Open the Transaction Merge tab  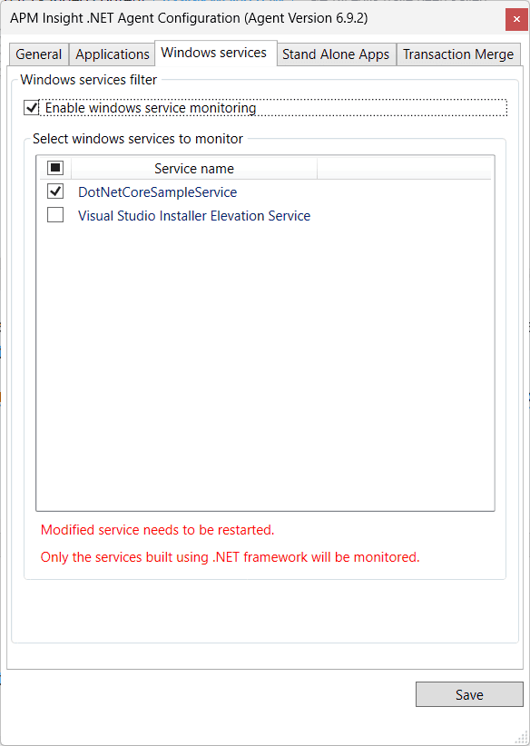458,54
